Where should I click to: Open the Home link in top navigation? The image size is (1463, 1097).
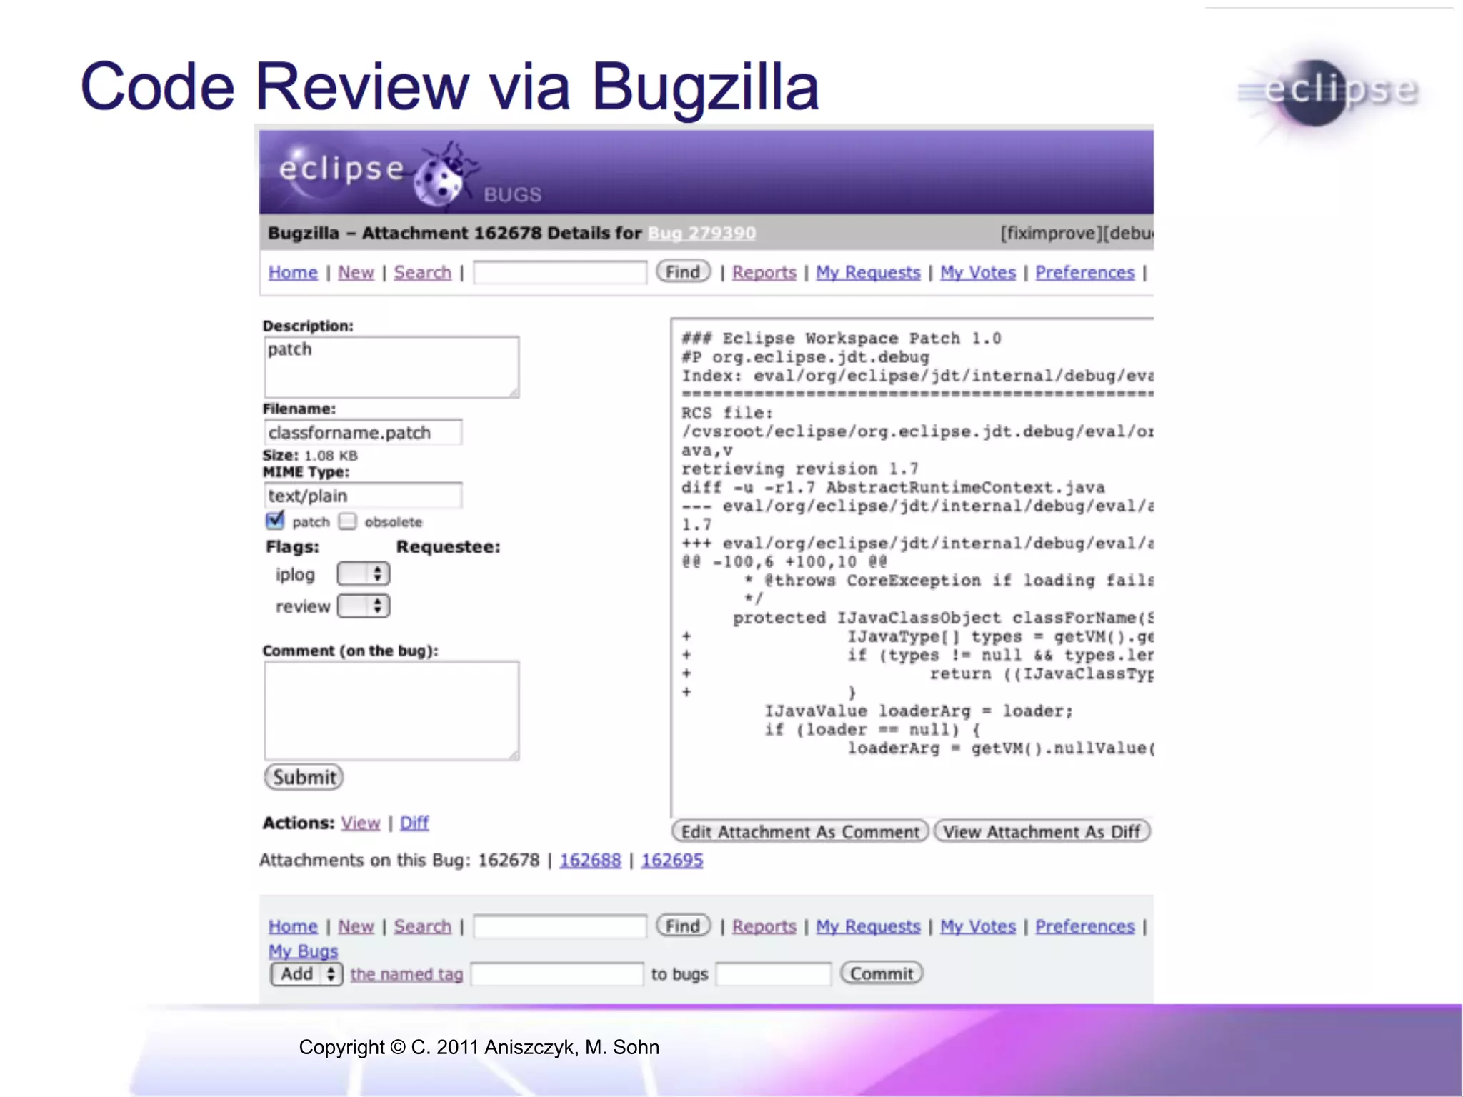(293, 273)
